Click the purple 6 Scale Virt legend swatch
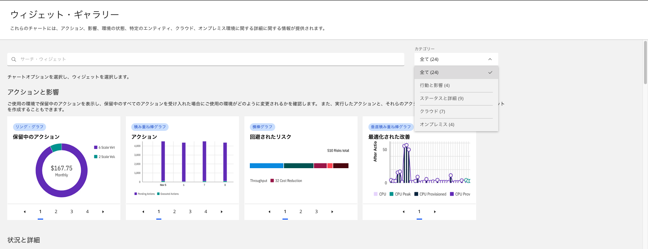 96,148
